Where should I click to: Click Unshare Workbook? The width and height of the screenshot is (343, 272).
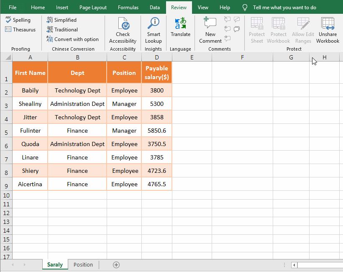tap(328, 31)
